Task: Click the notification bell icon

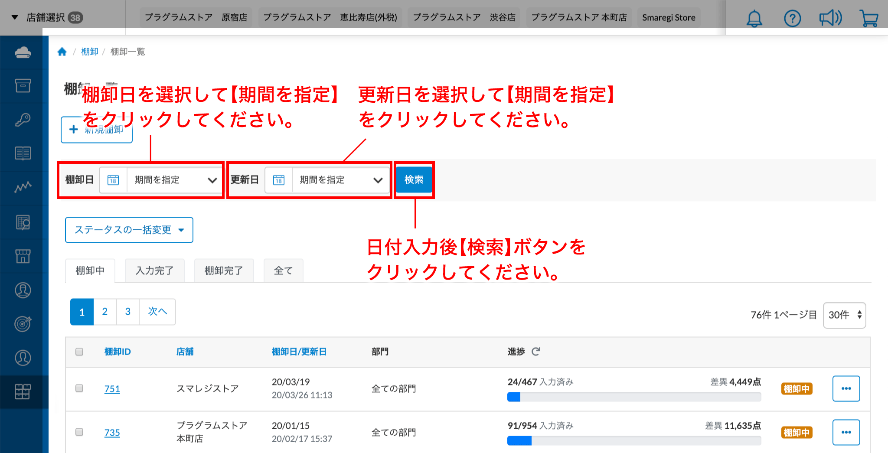Action: click(754, 18)
